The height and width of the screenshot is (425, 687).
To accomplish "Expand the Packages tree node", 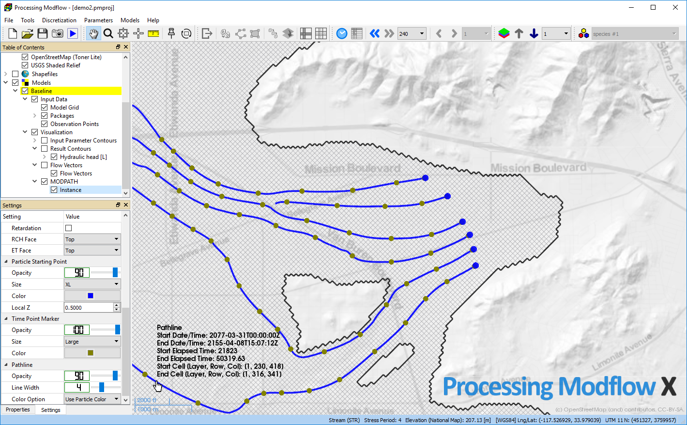I will (35, 116).
